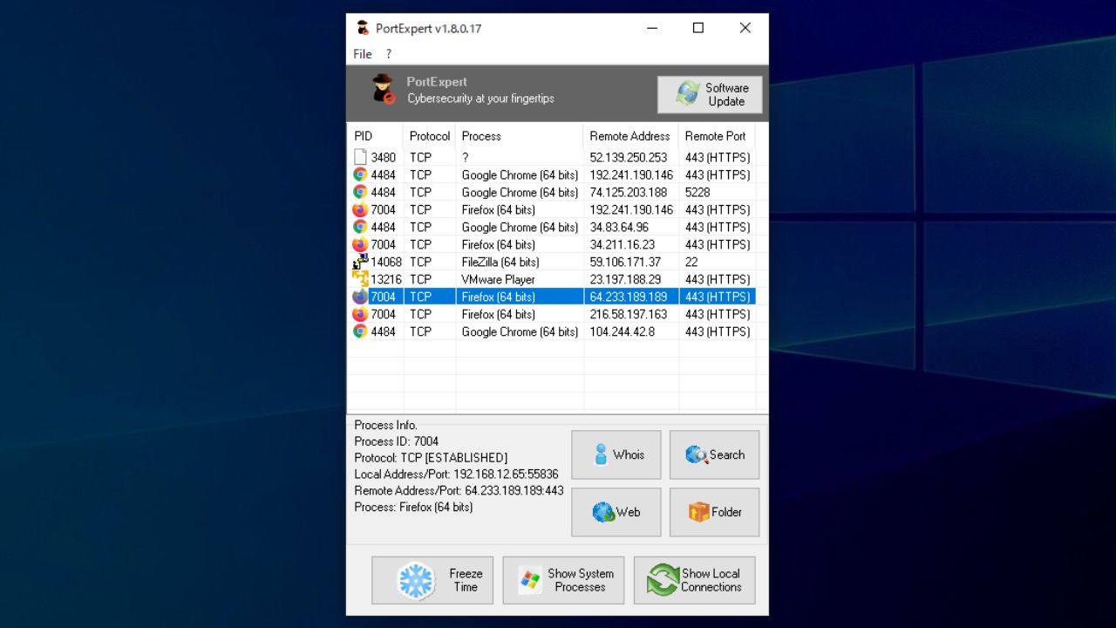This screenshot has width=1116, height=628.
Task: Click the '?' process name cell
Action: point(465,157)
